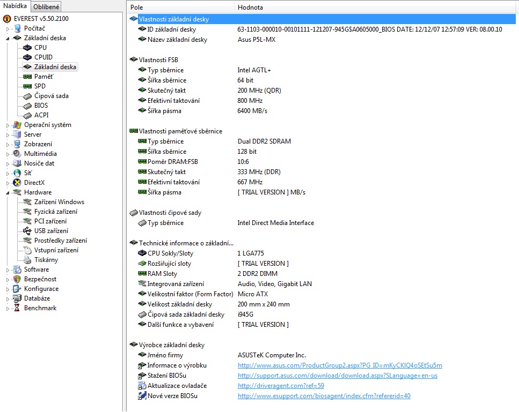
Task: Collapse the Základní deska parent node
Action: pyautogui.click(x=8, y=39)
